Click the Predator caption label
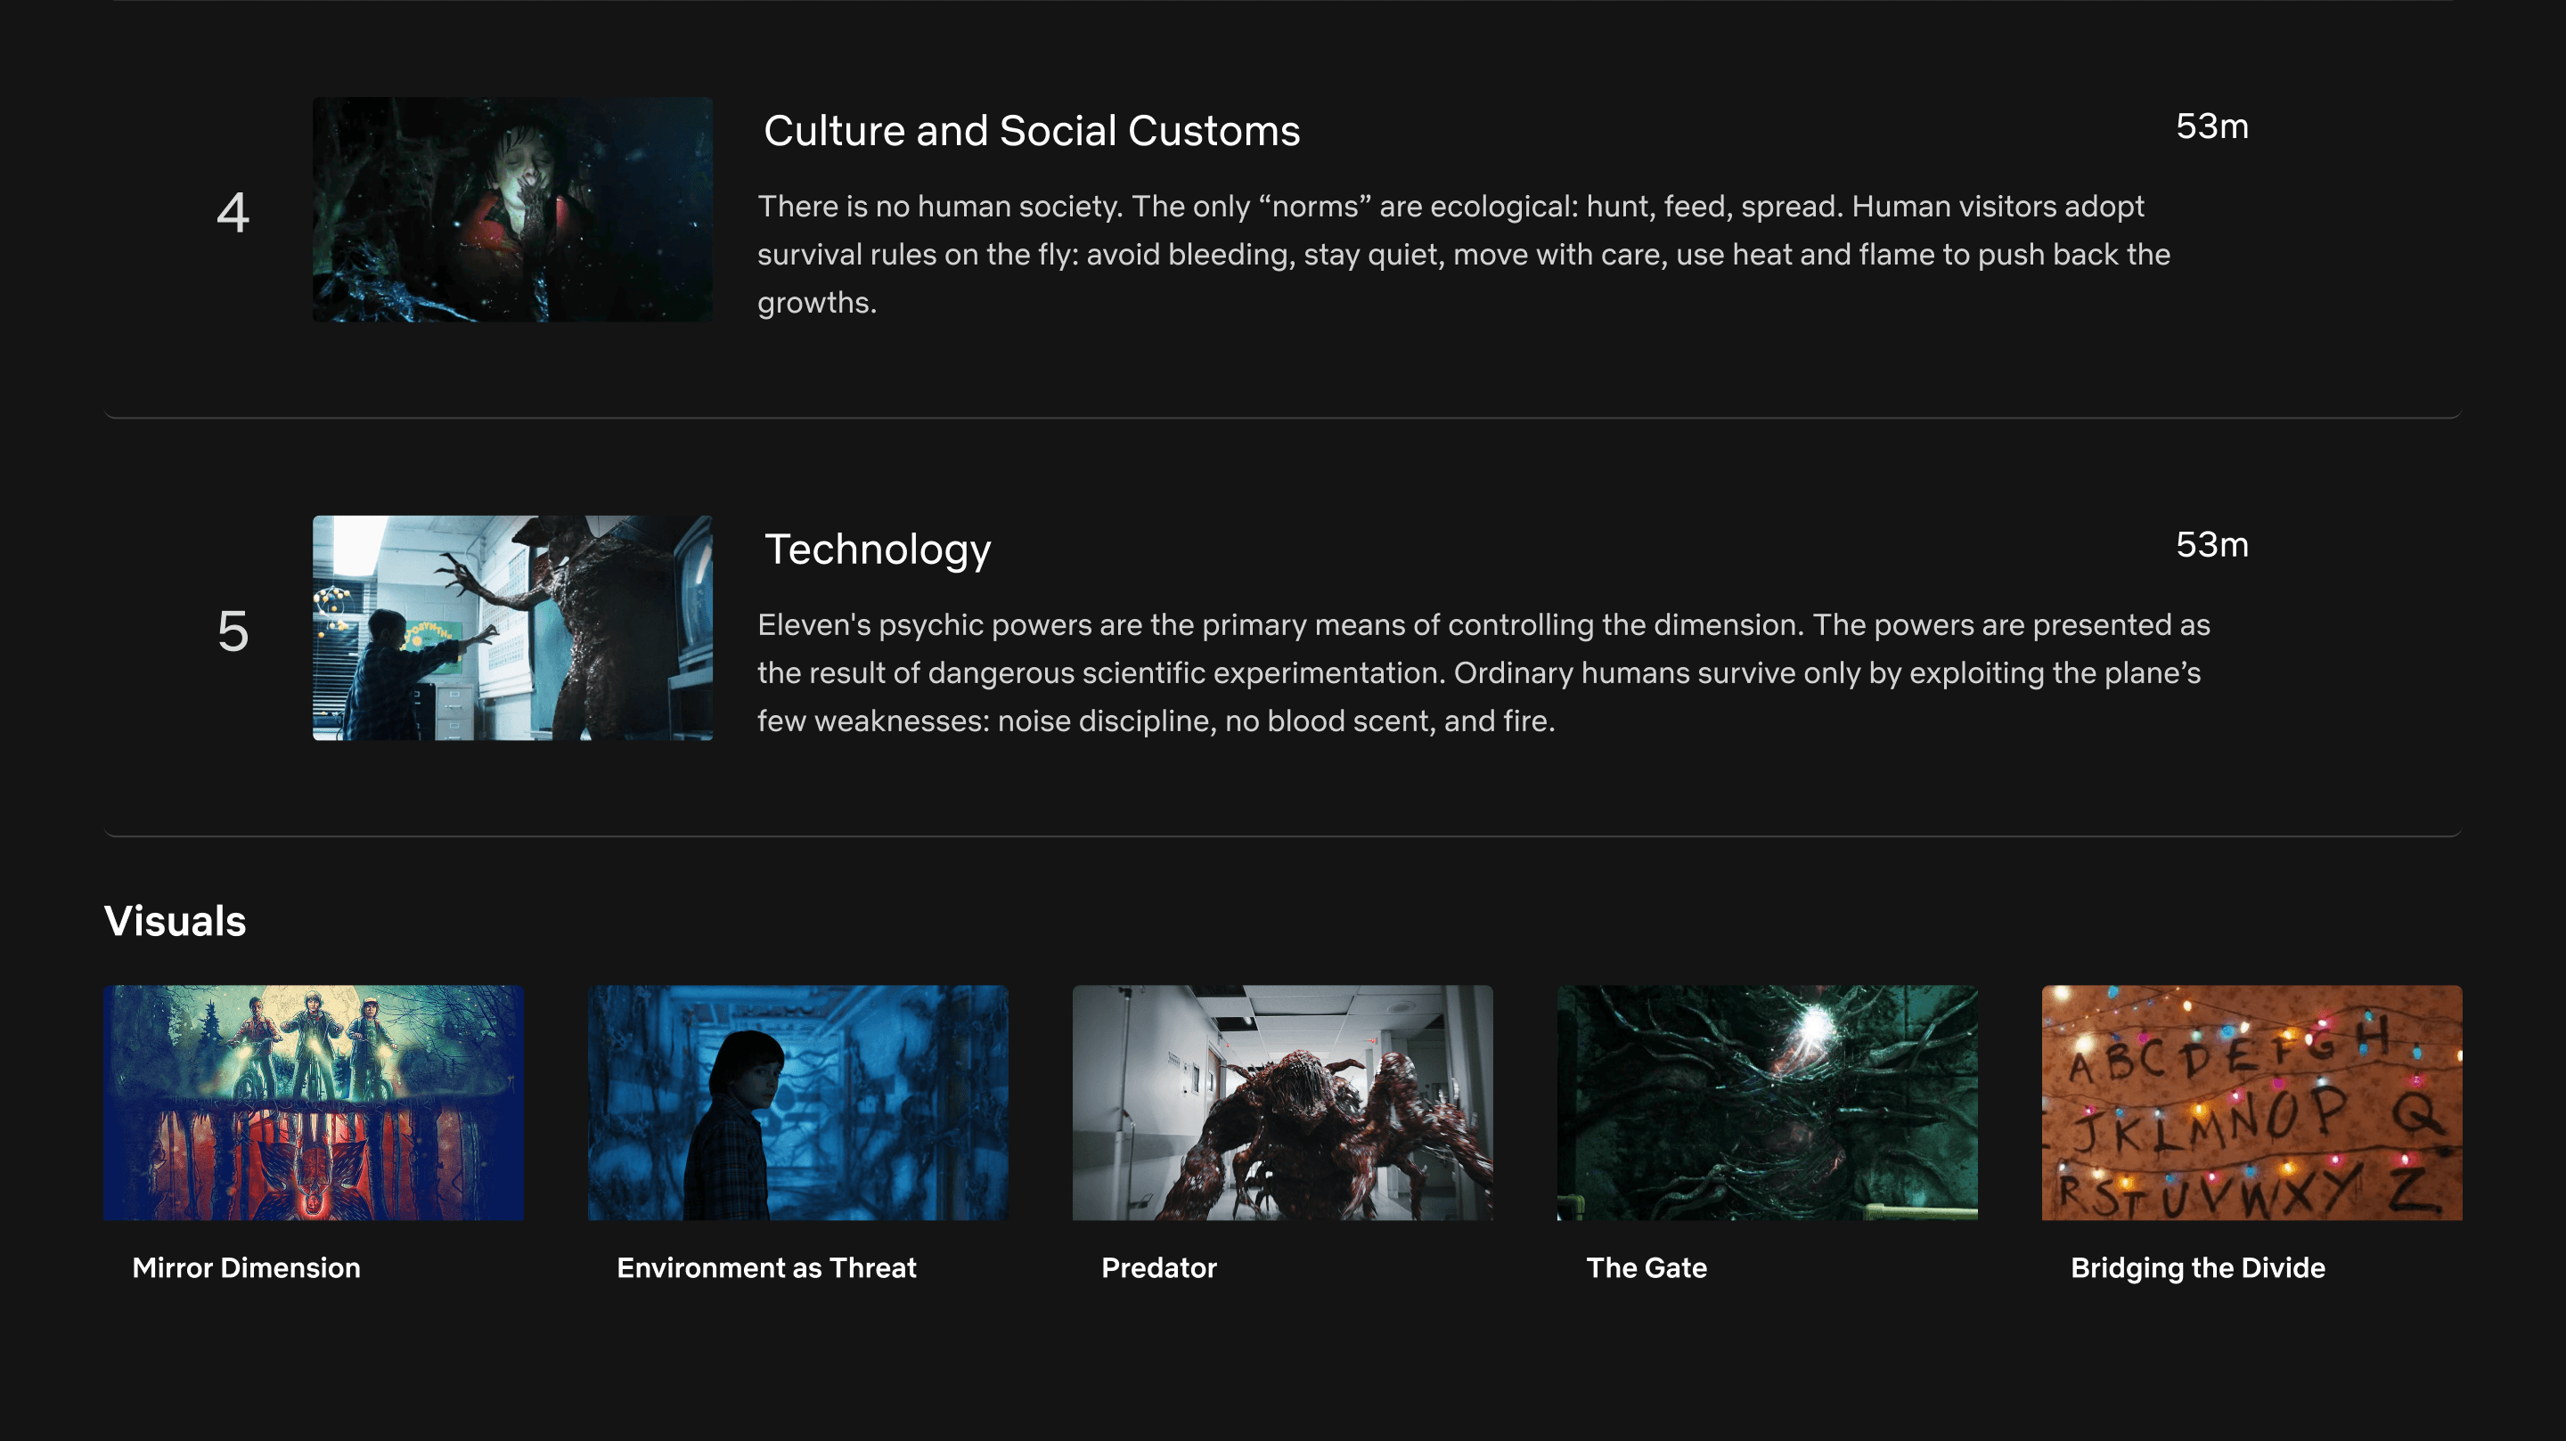 click(x=1158, y=1267)
